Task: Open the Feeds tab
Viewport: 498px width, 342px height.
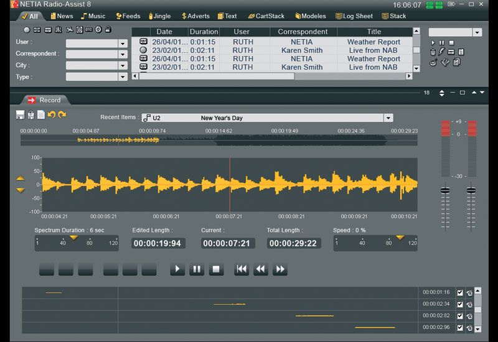Action: coord(128,16)
